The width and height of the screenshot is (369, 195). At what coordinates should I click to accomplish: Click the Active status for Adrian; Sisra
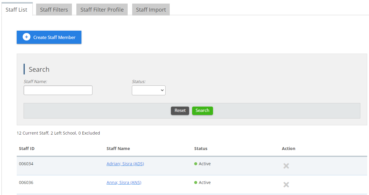pyautogui.click(x=203, y=164)
